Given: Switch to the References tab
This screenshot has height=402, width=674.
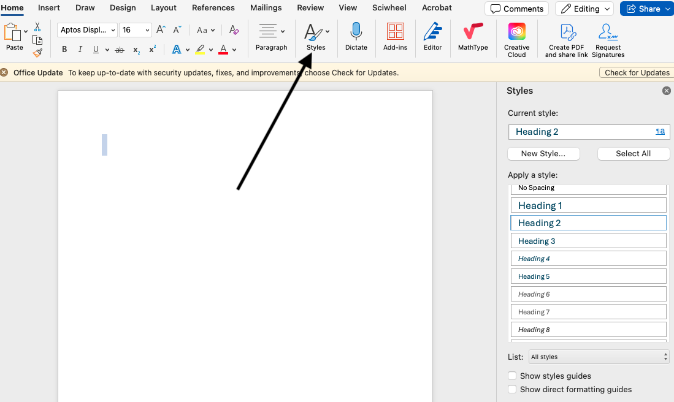Looking at the screenshot, I should click(x=213, y=8).
